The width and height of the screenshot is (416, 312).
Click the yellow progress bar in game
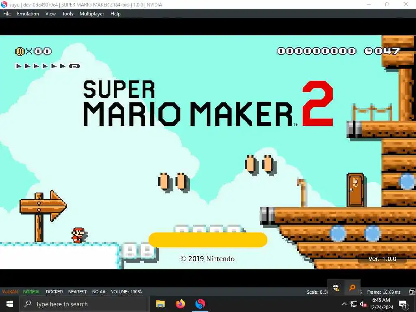click(x=208, y=240)
